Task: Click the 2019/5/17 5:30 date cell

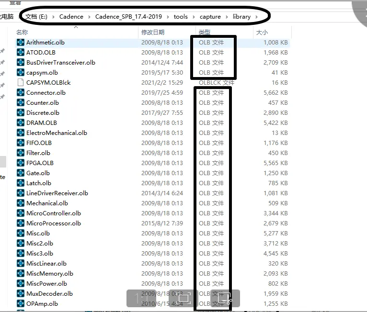Action: tap(162, 73)
